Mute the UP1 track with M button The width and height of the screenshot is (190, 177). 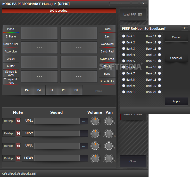click(18, 121)
